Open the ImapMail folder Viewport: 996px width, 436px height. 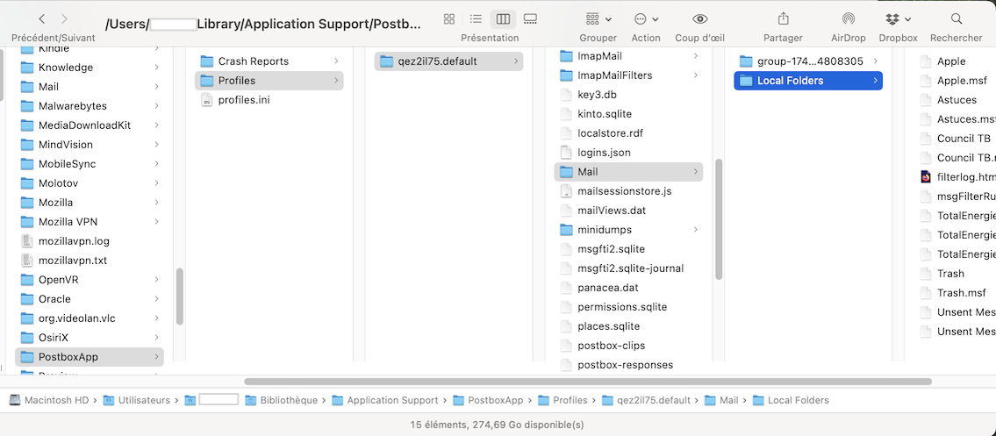tap(628, 56)
